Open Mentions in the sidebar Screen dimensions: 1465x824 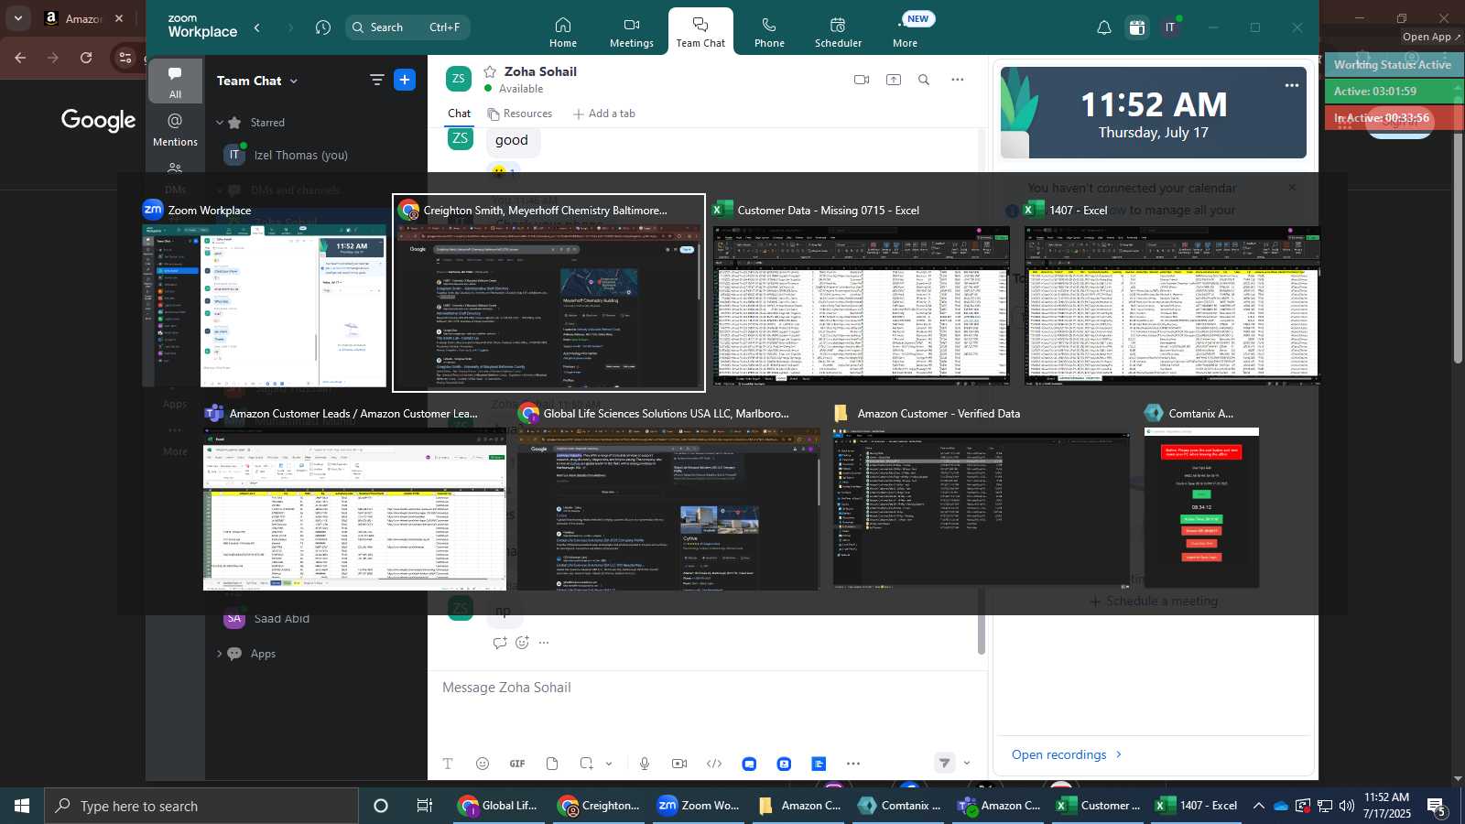click(175, 130)
